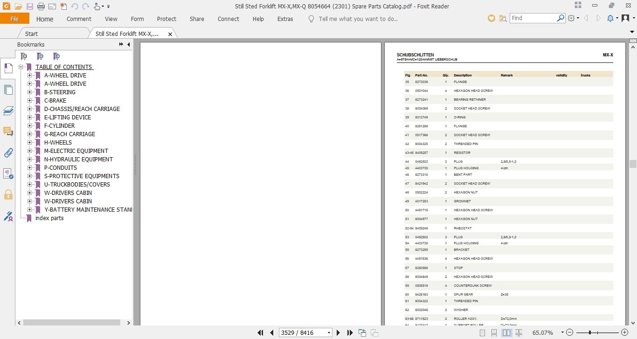
Task: Expand the F-CYLINDER bookmark
Action: coord(29,126)
